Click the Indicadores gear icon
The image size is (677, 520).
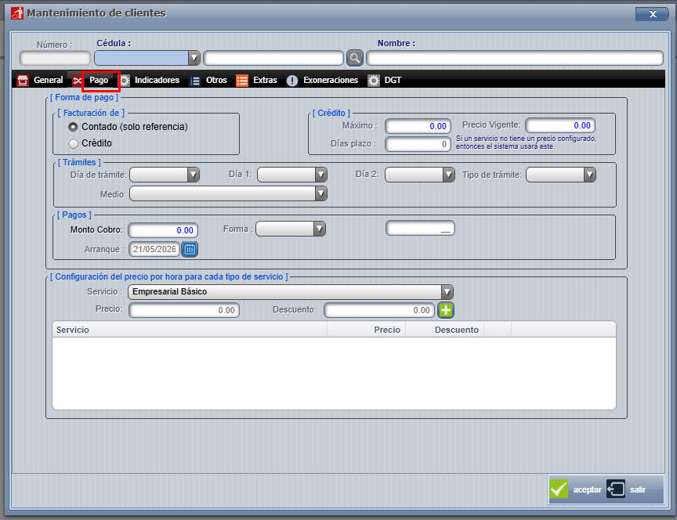click(125, 80)
